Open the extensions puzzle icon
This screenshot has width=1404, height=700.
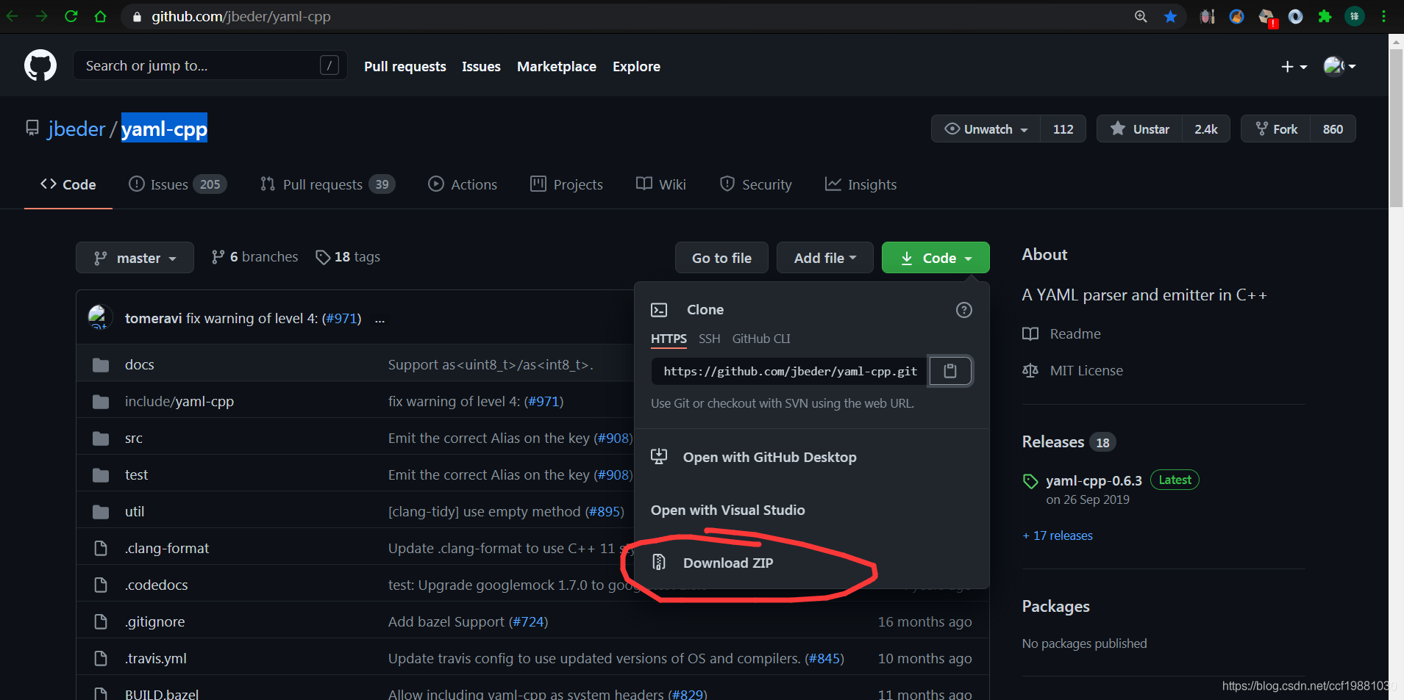pos(1325,16)
